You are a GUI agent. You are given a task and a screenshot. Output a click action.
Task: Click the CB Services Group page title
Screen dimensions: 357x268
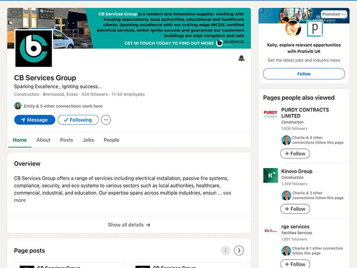[45, 78]
